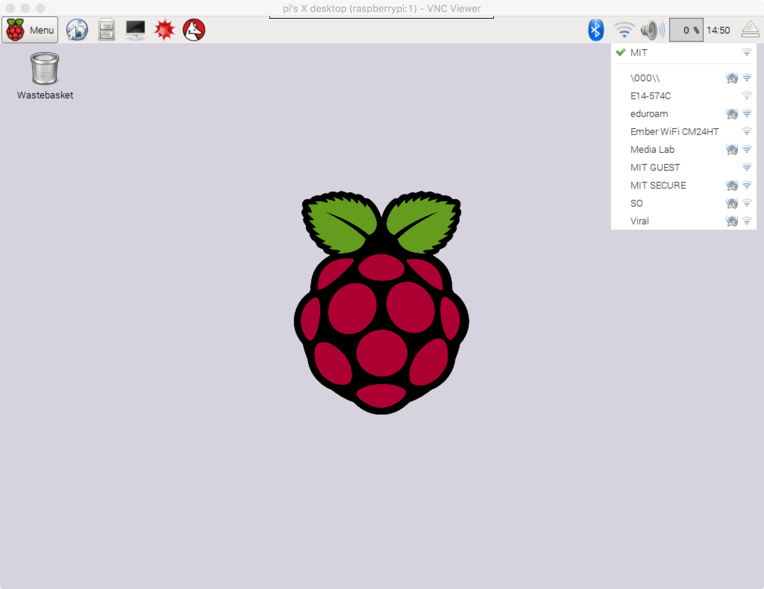
Task: Select the Wastebasket desktop icon
Action: pyautogui.click(x=45, y=76)
